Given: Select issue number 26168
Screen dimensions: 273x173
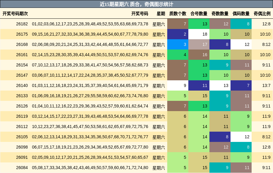Looking at the screenshot, I should tap(22, 44).
